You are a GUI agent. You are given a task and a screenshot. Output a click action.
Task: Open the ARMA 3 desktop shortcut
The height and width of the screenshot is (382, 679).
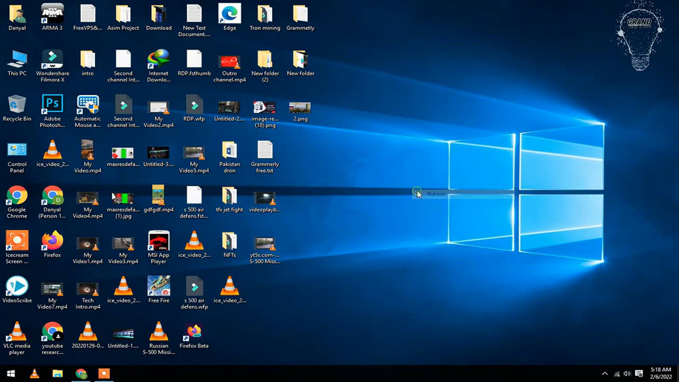coord(52,17)
